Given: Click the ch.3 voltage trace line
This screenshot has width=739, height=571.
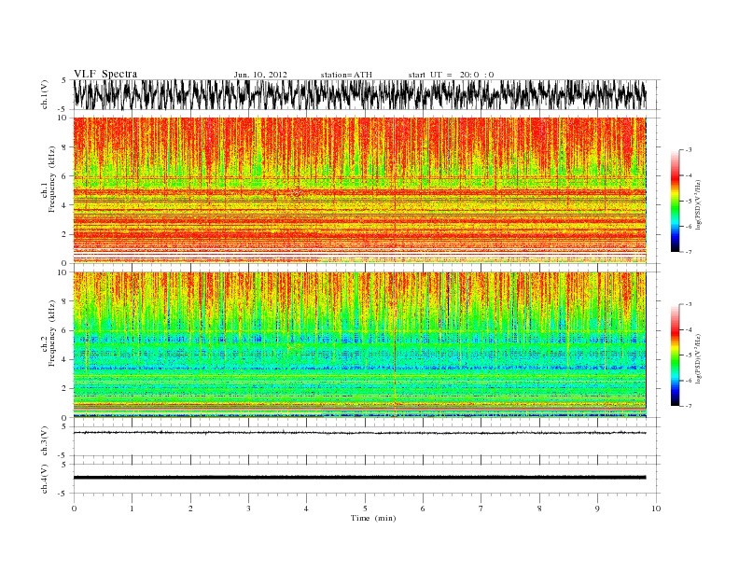Looking at the screenshot, I should [x=359, y=433].
